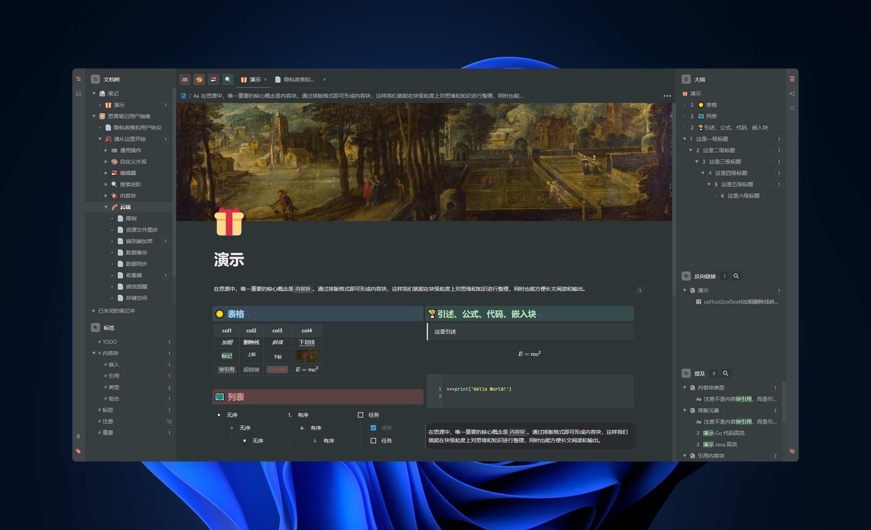This screenshot has width=871, height=530.
Task: Collapse the 这是一级标题 outline node
Action: 685,139
